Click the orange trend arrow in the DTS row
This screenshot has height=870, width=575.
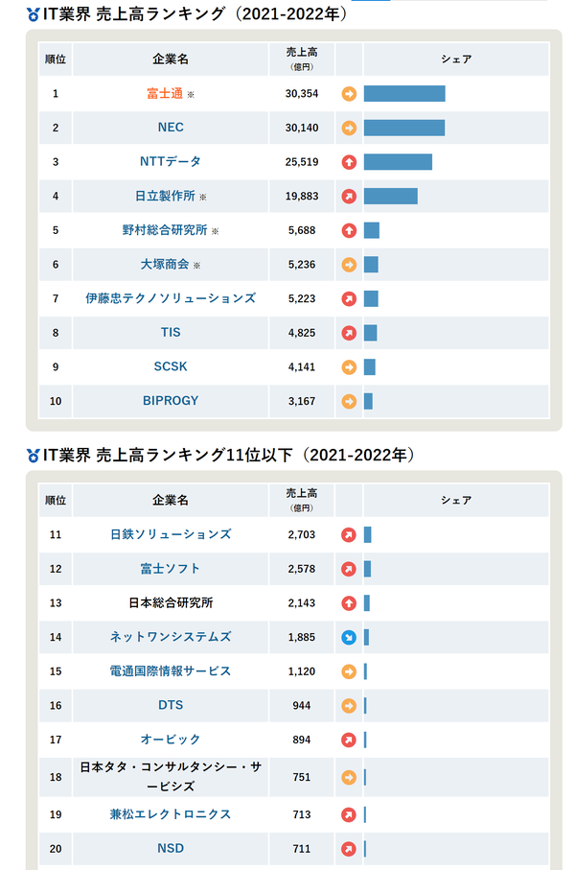coord(349,706)
